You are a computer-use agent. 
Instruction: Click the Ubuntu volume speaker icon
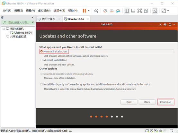click(165, 24)
